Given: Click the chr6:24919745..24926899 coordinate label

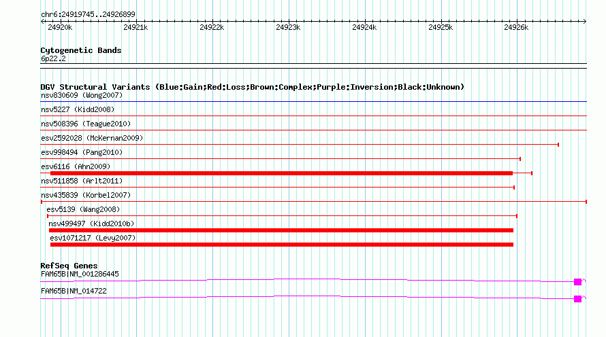Looking at the screenshot, I should [x=88, y=14].
